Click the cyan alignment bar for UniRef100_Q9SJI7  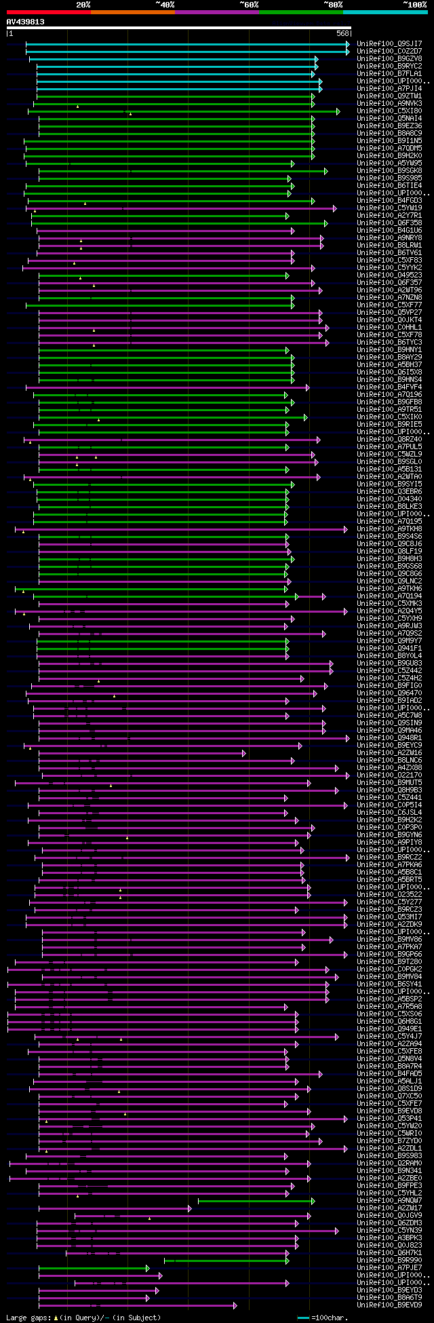188,43
